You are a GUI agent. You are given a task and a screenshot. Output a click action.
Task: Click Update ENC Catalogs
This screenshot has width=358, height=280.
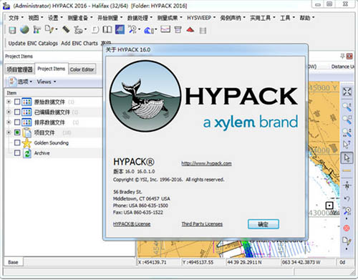click(x=33, y=43)
